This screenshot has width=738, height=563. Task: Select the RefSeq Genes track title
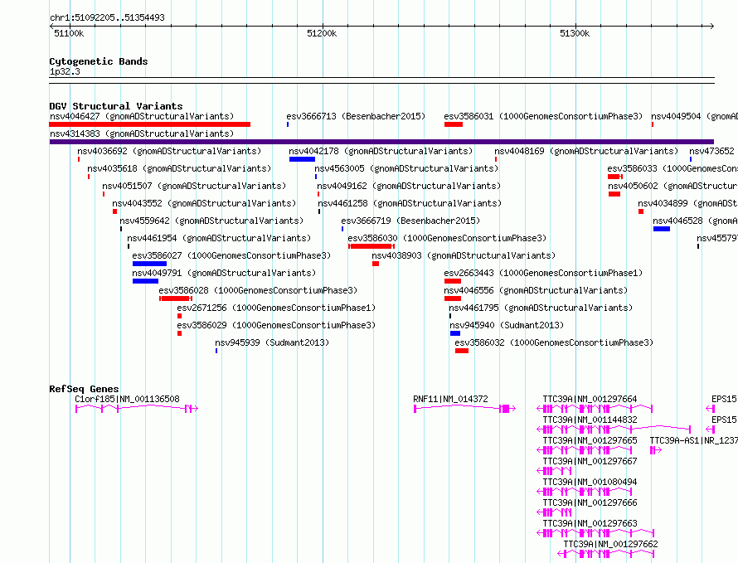[84, 389]
